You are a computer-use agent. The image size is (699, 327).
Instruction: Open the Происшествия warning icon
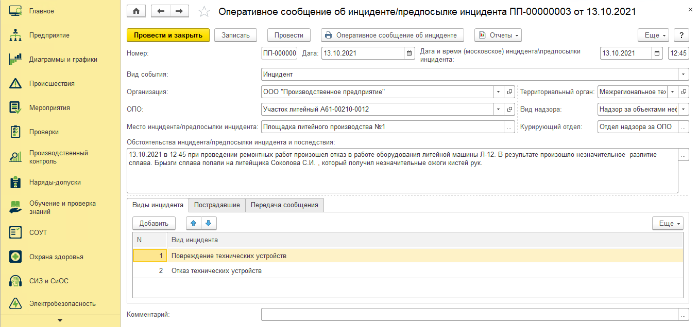[x=15, y=83]
